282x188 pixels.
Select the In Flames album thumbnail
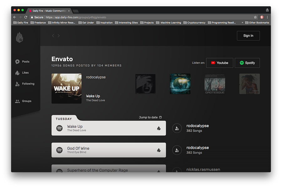click(x=180, y=84)
